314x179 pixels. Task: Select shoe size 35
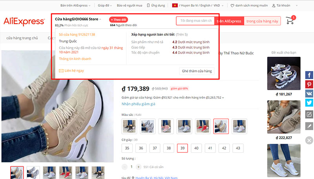[127, 148]
